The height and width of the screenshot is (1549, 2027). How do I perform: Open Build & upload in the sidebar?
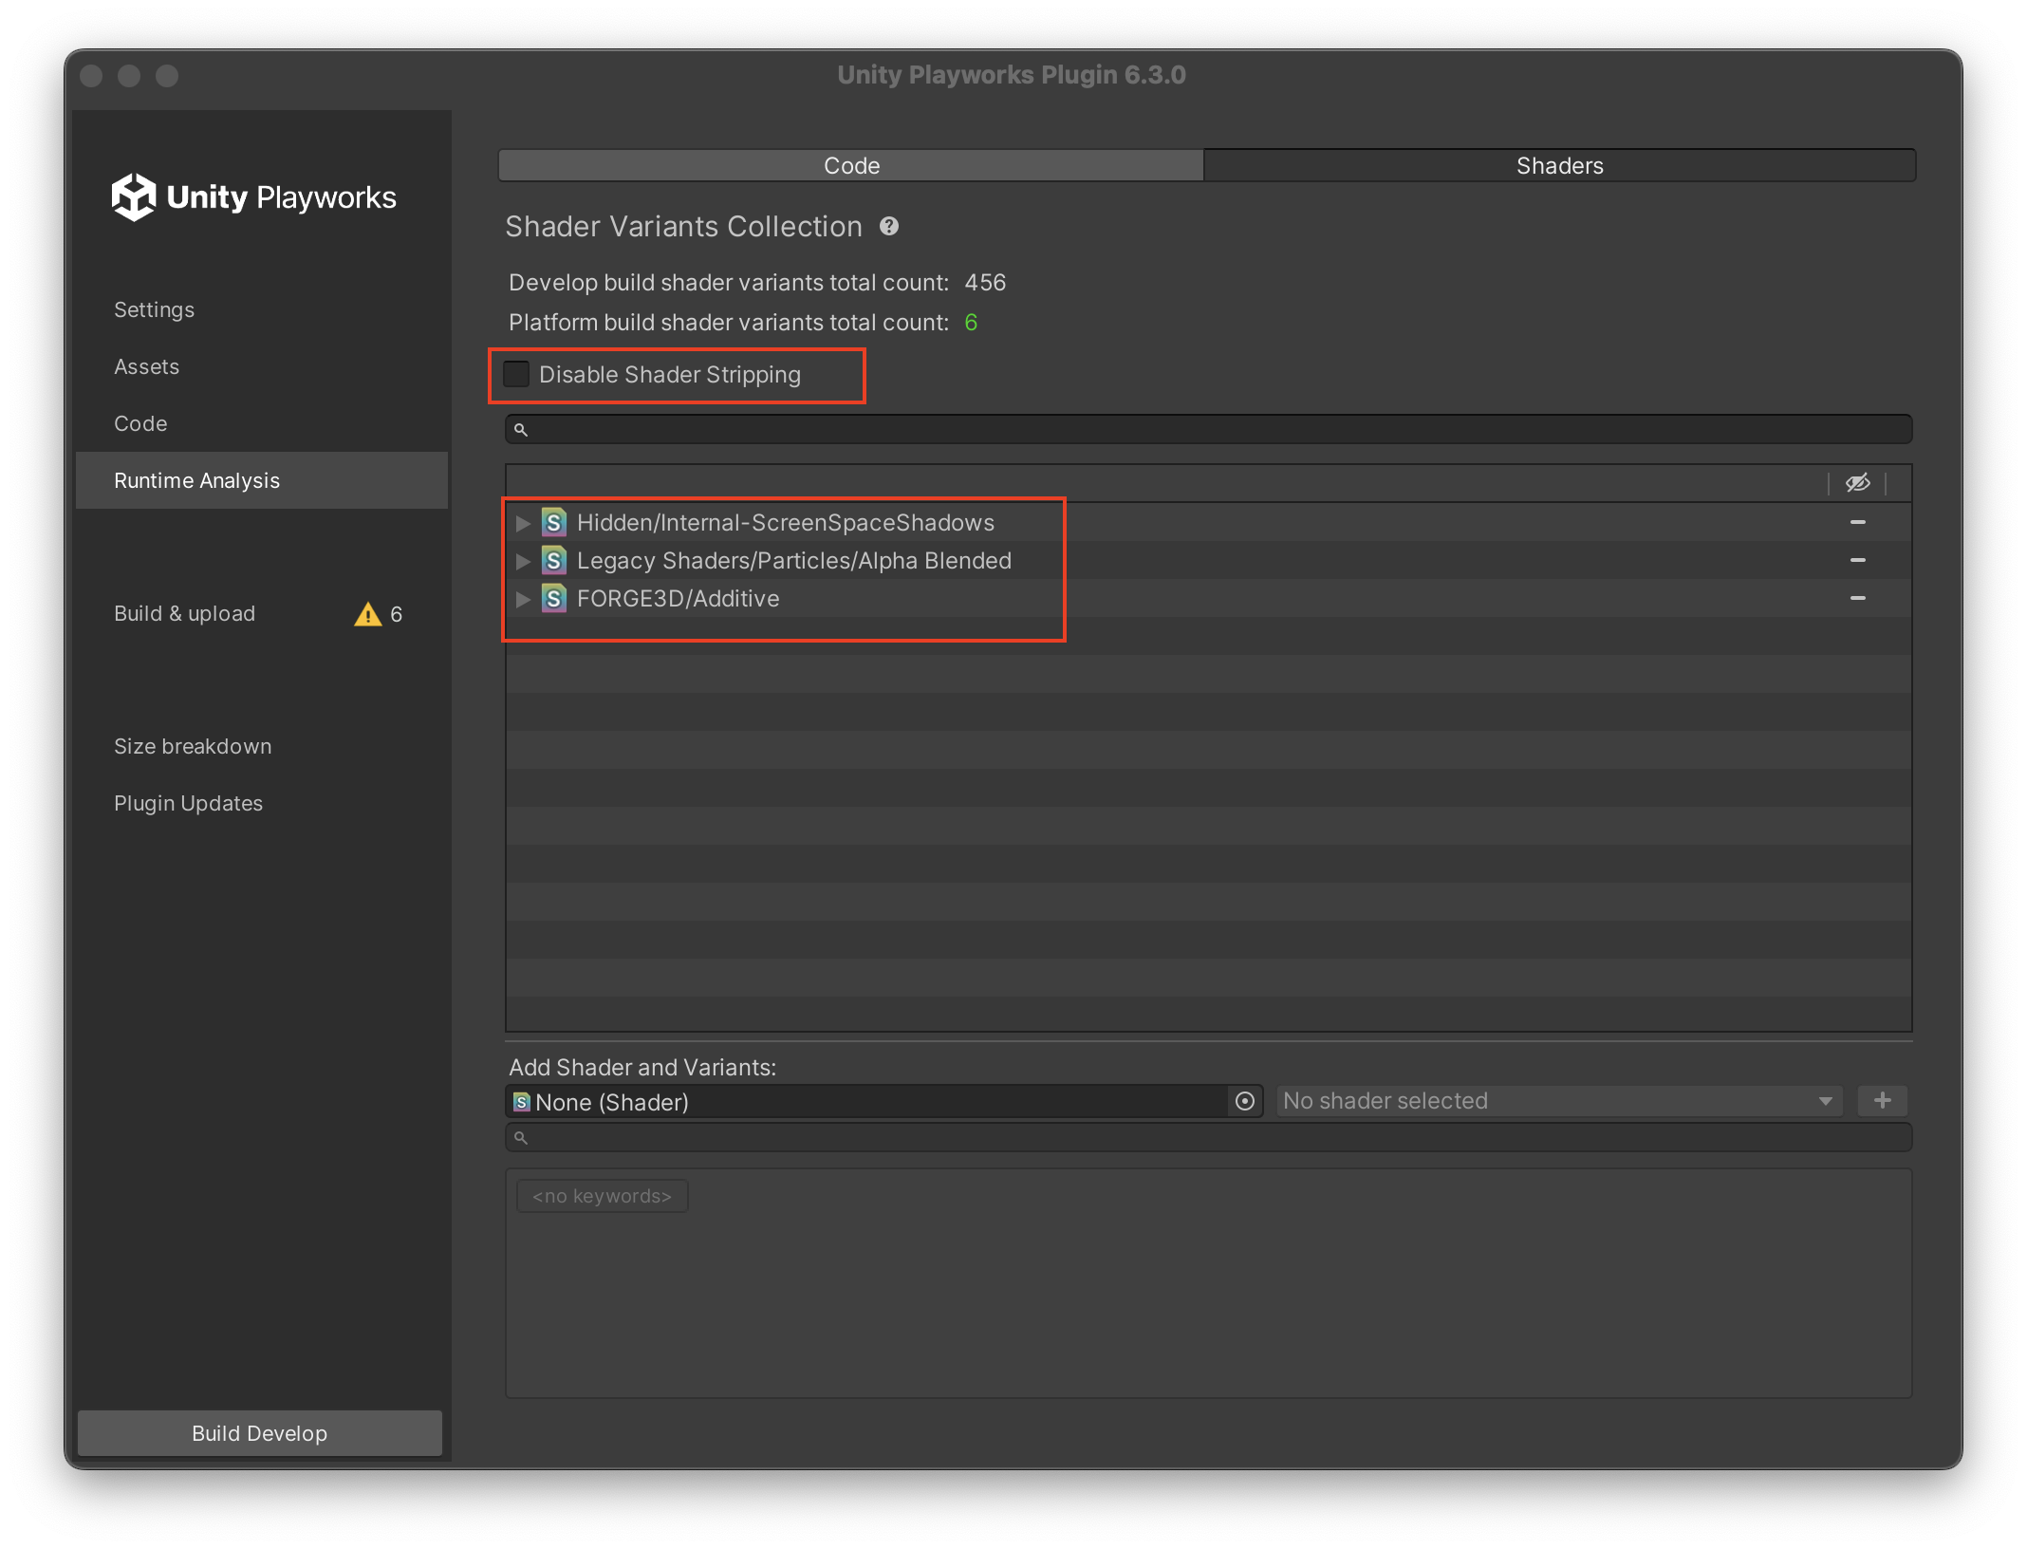262,613
